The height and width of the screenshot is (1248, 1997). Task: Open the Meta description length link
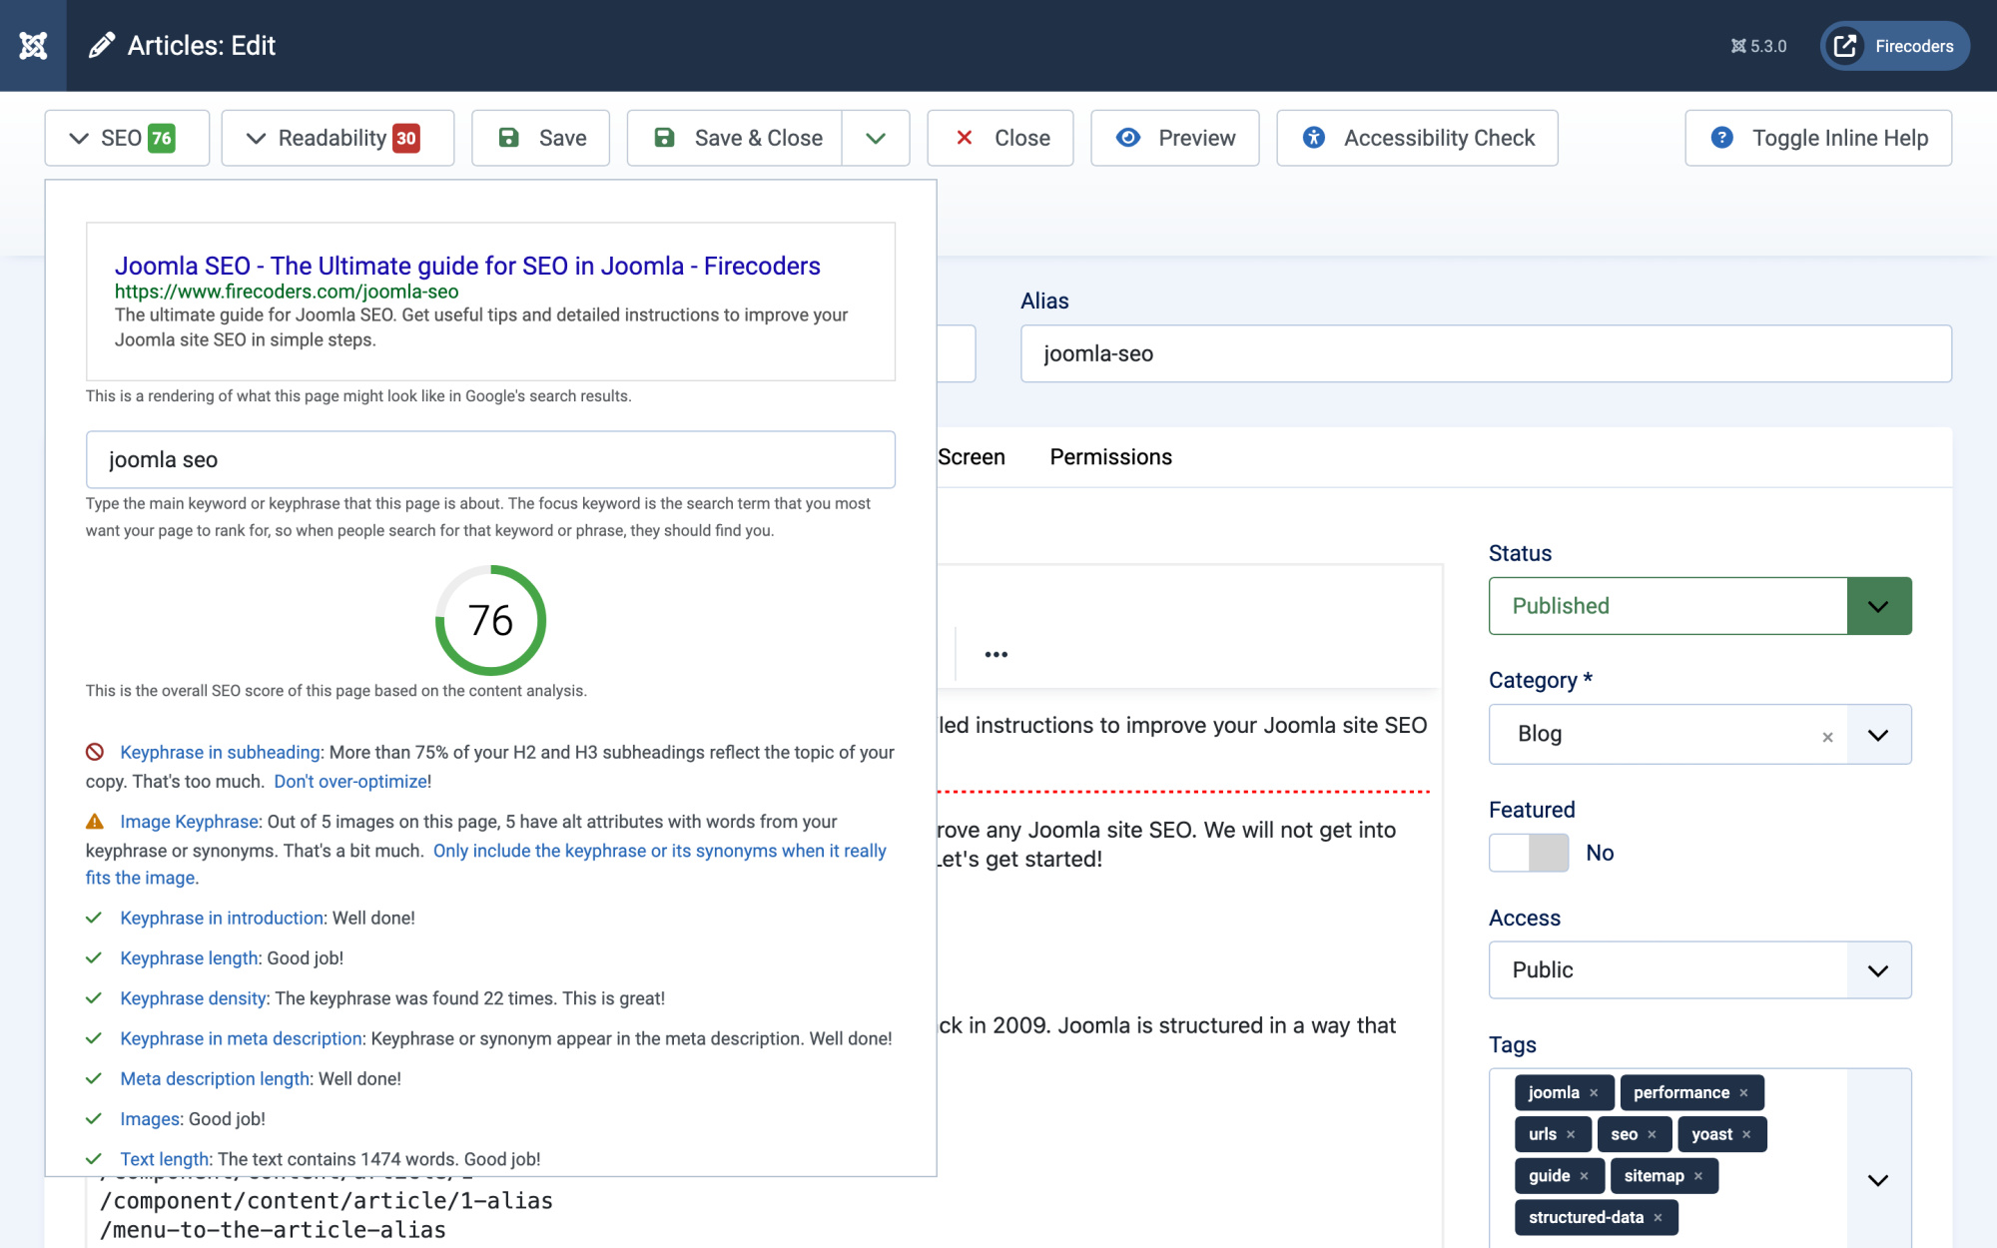tap(216, 1078)
